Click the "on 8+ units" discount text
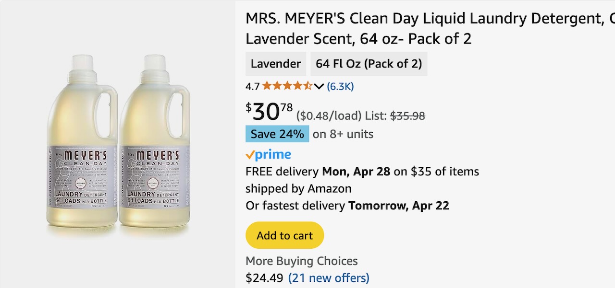The height and width of the screenshot is (288, 615). (343, 134)
